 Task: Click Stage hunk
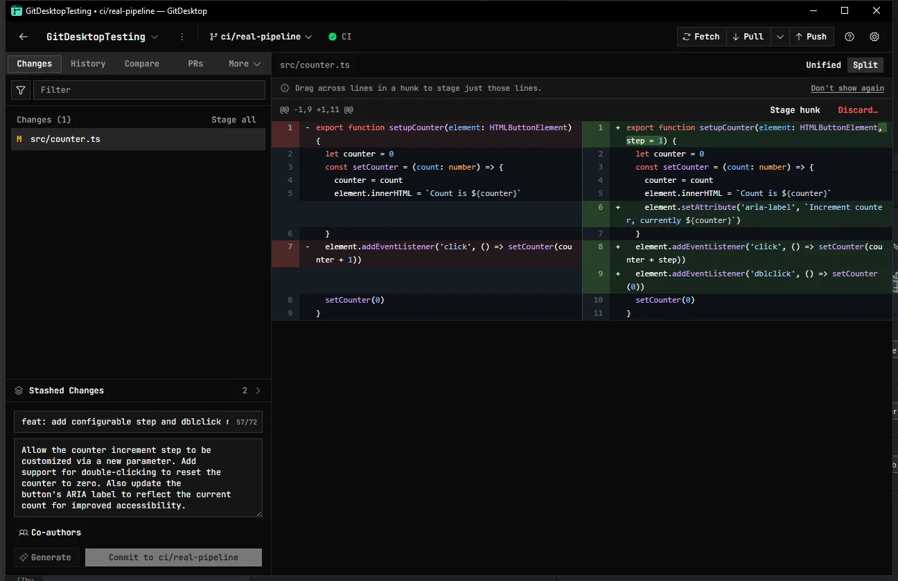[795, 110]
